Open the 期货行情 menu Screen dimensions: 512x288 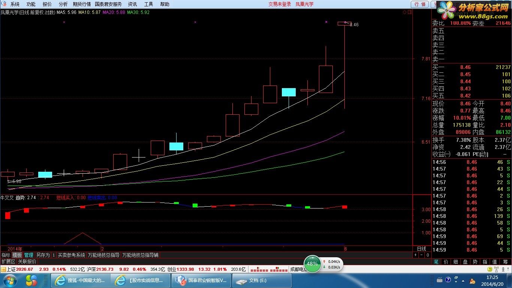tap(82, 4)
